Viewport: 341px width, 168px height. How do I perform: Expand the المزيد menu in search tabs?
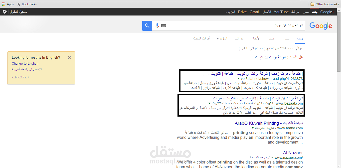pyautogui.click(x=222, y=38)
